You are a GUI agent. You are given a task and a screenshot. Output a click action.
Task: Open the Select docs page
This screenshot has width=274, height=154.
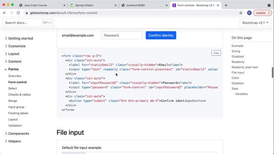click(x=12, y=89)
